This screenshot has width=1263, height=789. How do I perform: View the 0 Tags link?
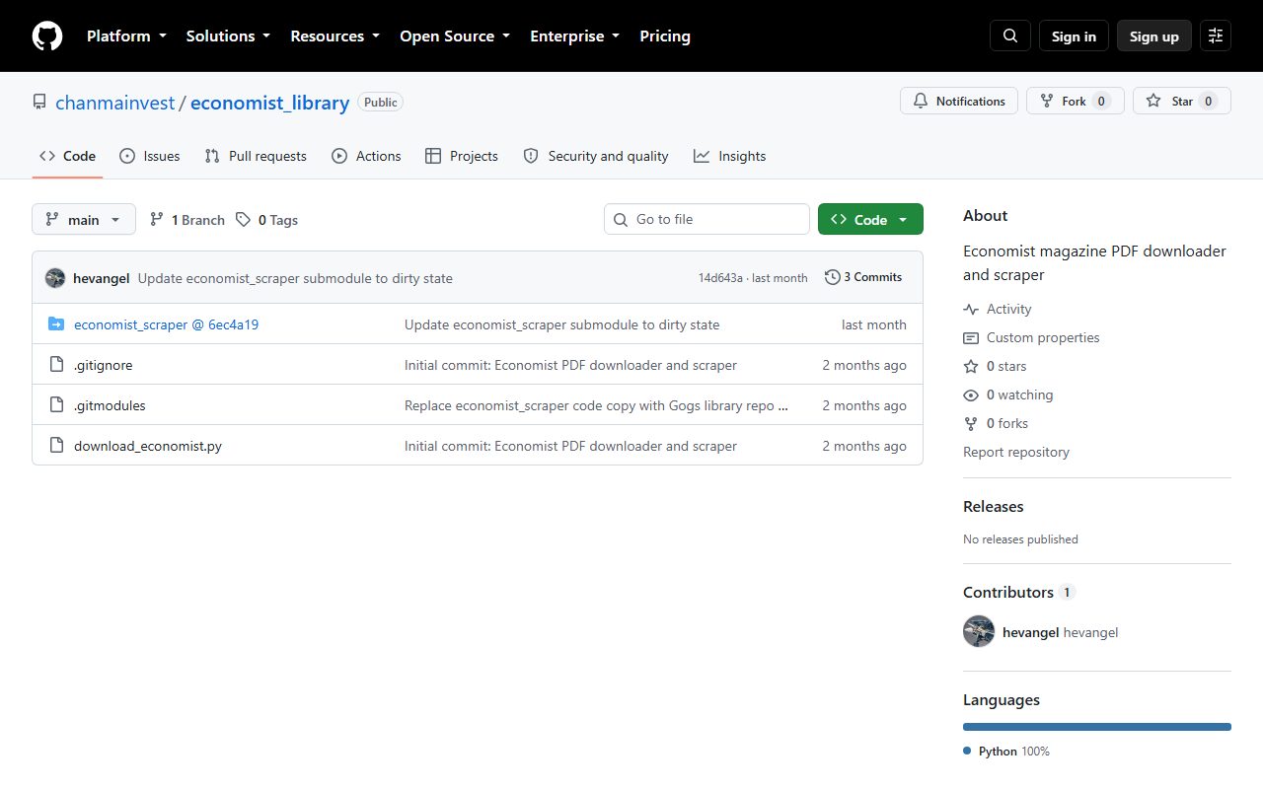click(267, 220)
